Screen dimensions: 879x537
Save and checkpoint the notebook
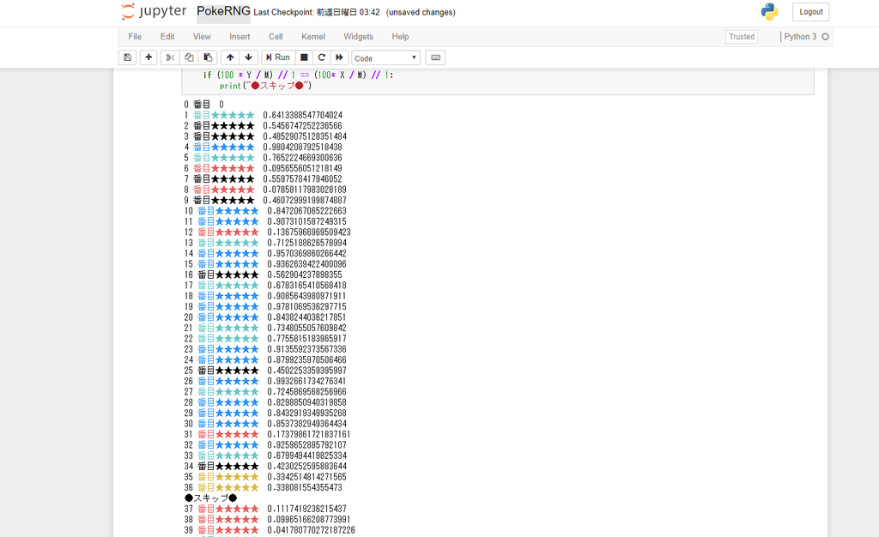pos(128,57)
